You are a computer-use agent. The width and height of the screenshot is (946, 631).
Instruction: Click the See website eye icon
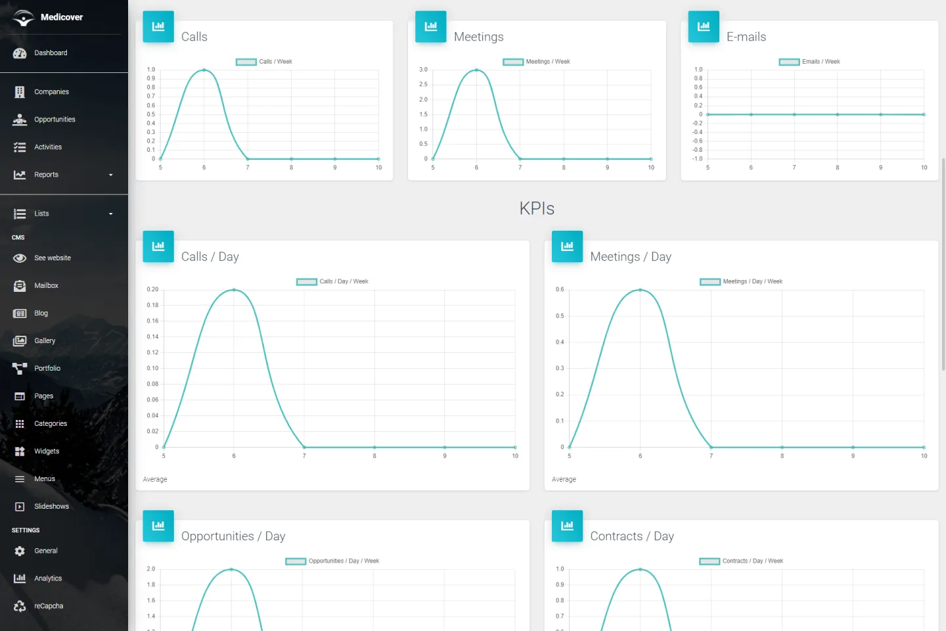[x=20, y=258]
